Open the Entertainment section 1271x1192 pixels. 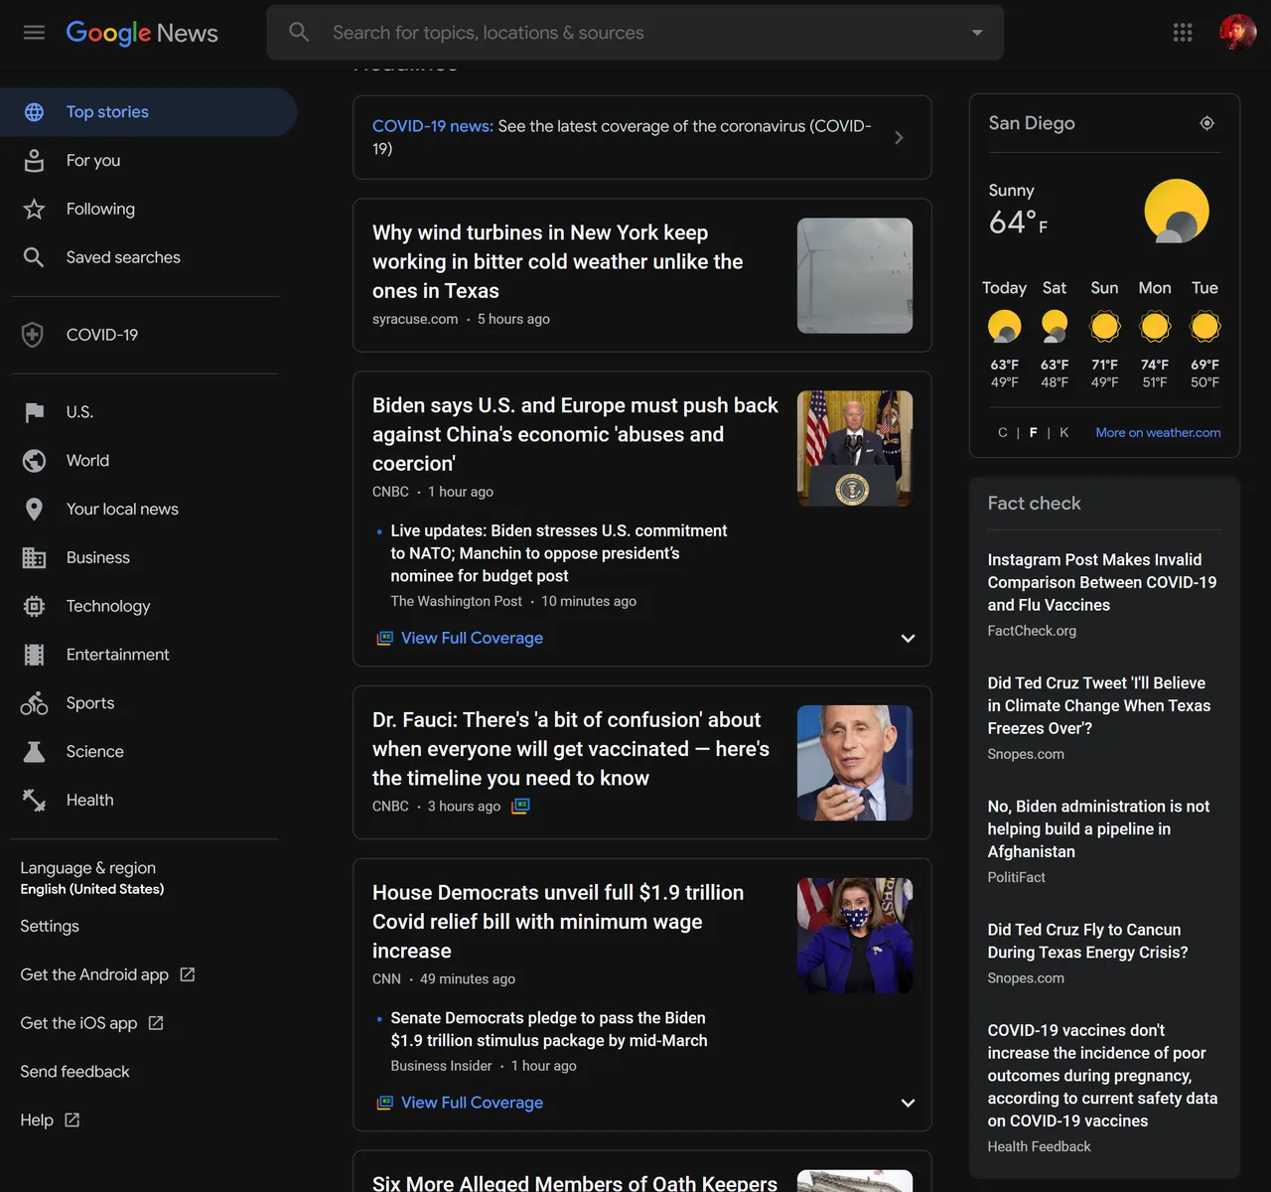[x=117, y=655]
